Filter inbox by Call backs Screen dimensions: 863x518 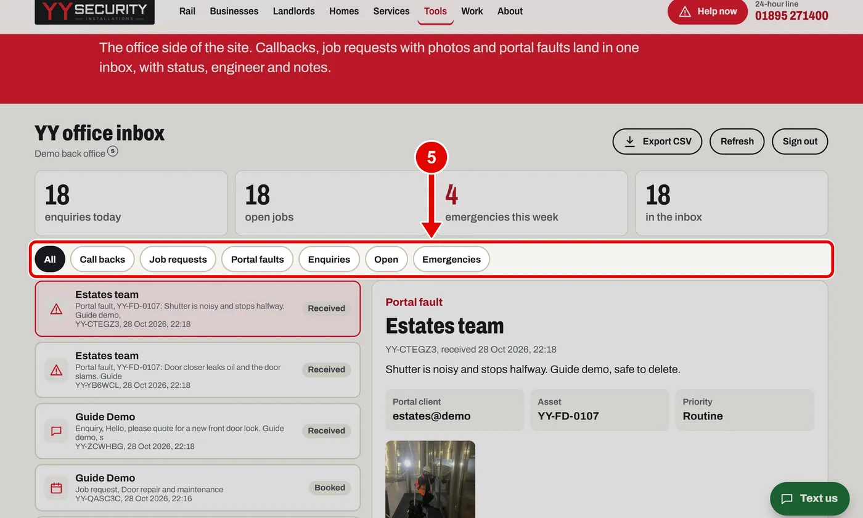[102, 259]
